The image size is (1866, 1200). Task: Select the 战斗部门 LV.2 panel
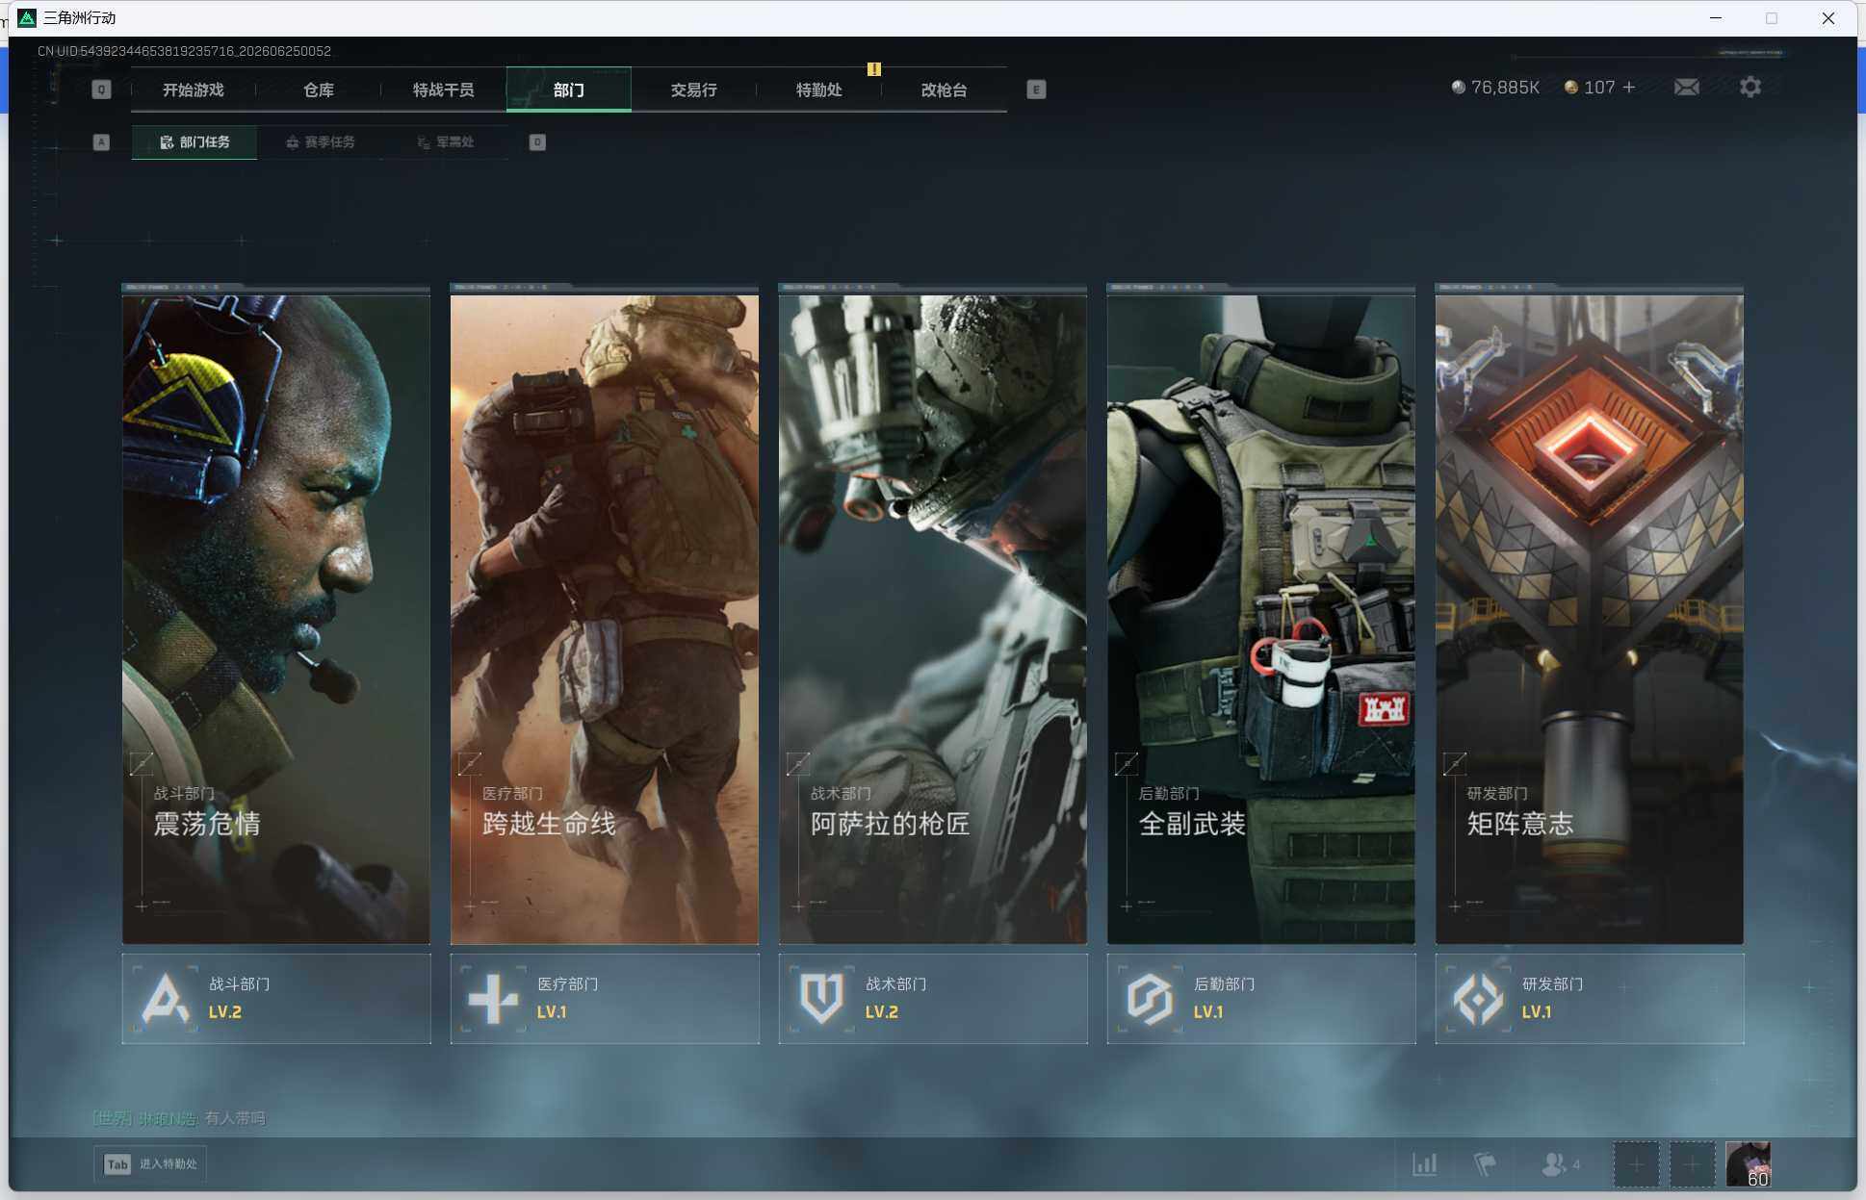276,999
